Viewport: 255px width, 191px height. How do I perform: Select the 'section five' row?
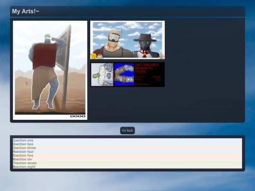127,156
